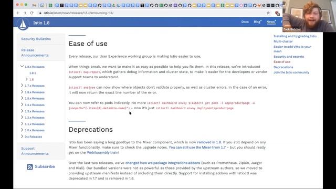Image resolution: width=336 pixels, height=189 pixels.
Task: Click the lock icon in the address bar
Action: click(40, 13)
